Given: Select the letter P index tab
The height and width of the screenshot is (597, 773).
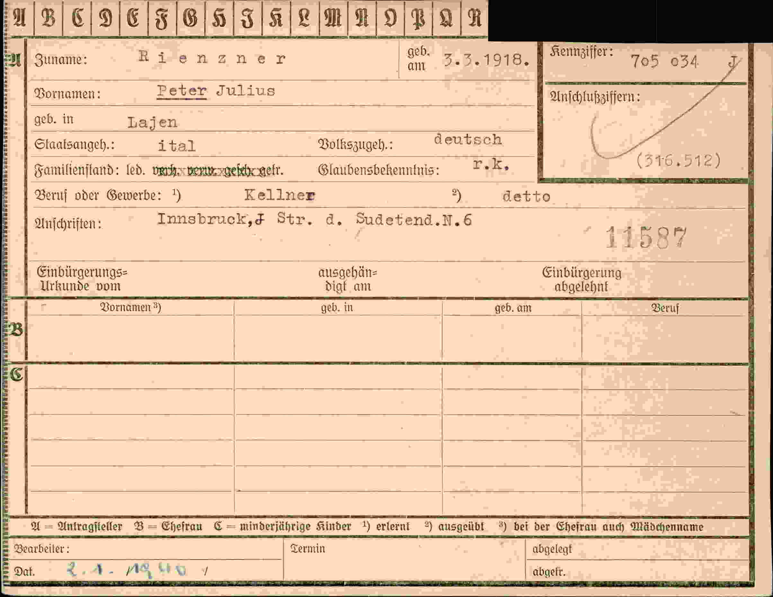Looking at the screenshot, I should click(x=418, y=18).
